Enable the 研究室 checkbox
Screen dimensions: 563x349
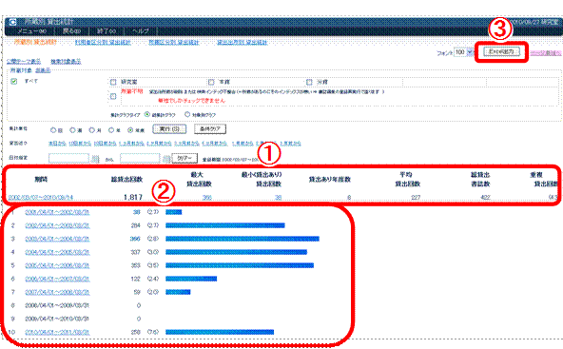pyautogui.click(x=113, y=82)
